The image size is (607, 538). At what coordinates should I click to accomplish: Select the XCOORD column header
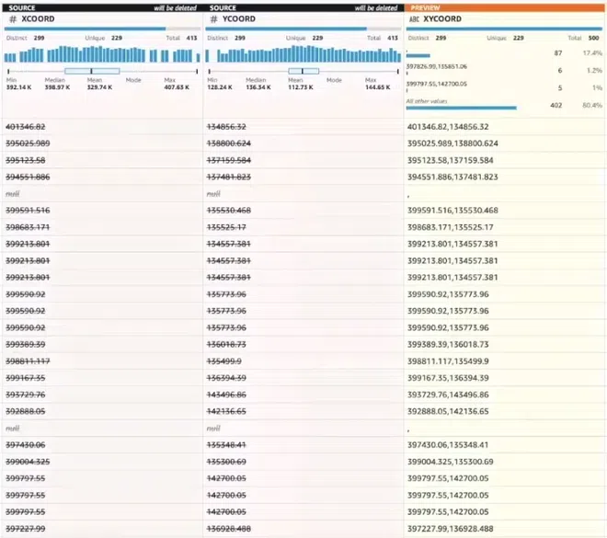(38, 18)
